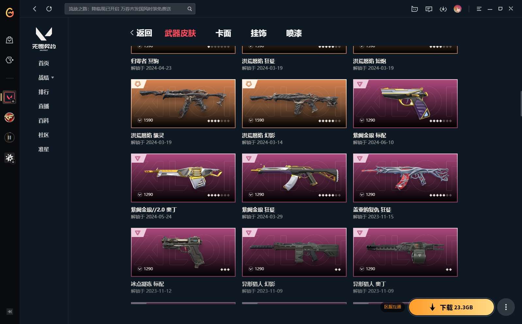The width and height of the screenshot is (522, 324).
Task: Click the vertical scrollbar thumb
Action: pyautogui.click(x=521, y=104)
